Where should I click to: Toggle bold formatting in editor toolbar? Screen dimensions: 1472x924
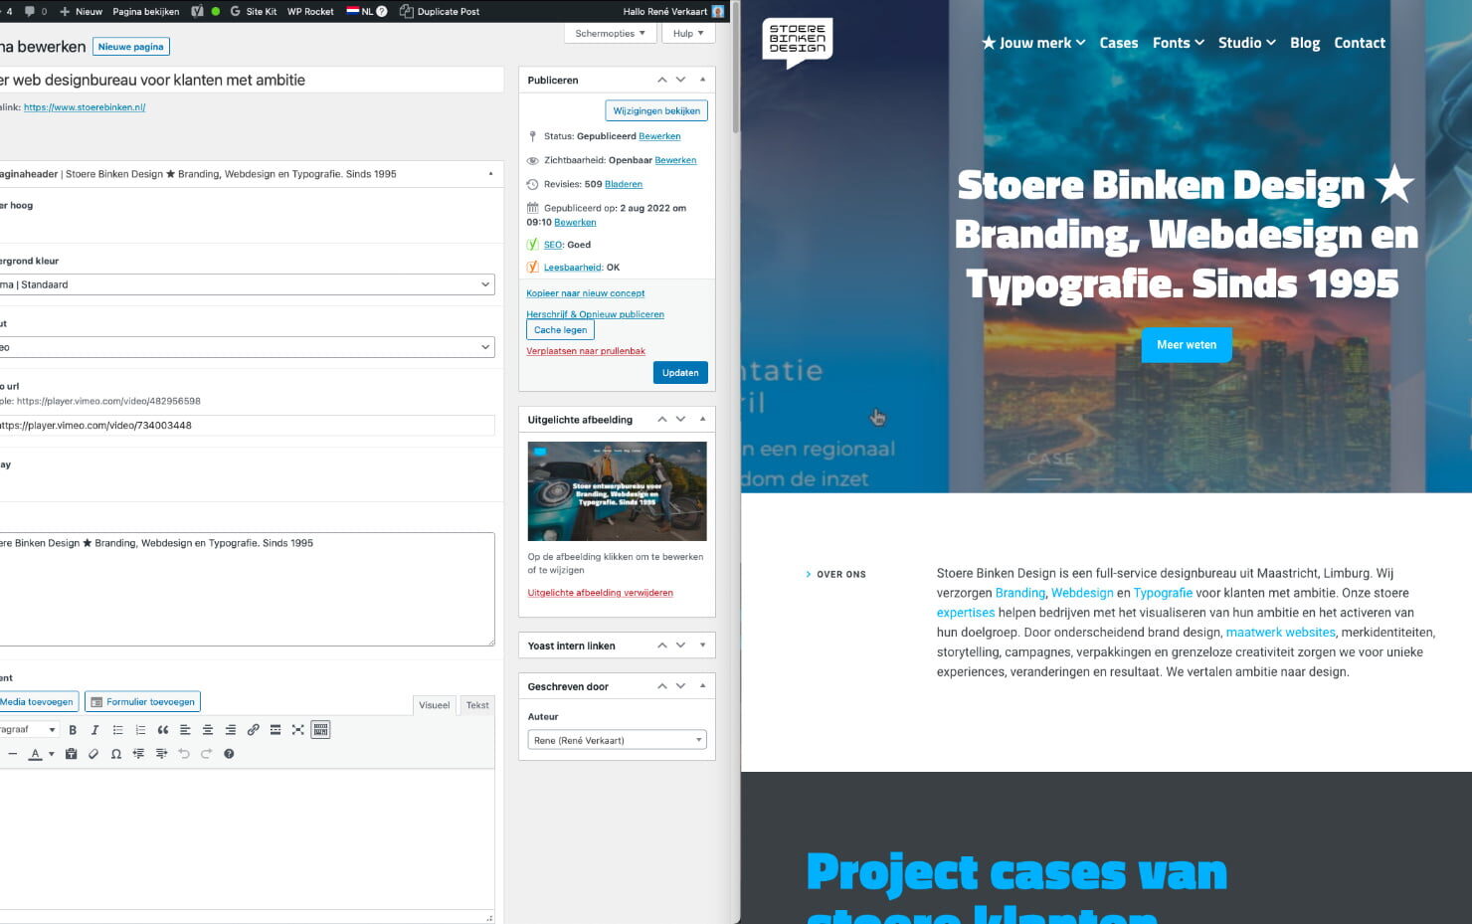73,730
